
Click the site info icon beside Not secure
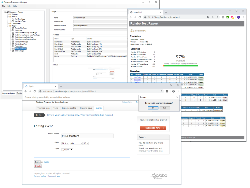[x=40, y=91]
